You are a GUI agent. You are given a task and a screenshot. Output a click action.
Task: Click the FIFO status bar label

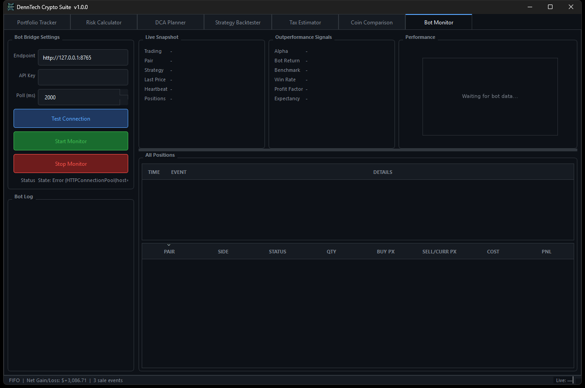[14, 380]
